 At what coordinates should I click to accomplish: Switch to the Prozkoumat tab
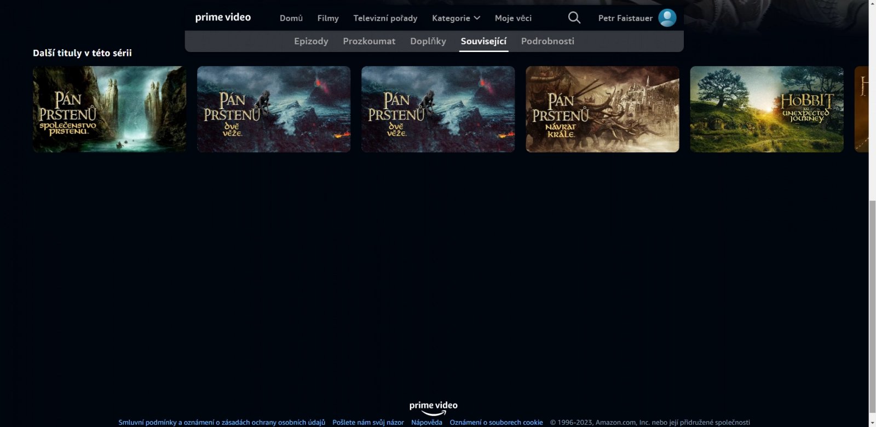[369, 41]
